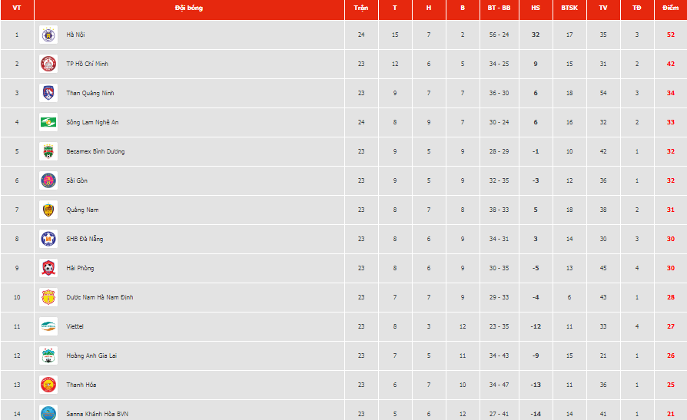Click Hà Nội's 52 points value
687x420 pixels.
pyautogui.click(x=670, y=35)
